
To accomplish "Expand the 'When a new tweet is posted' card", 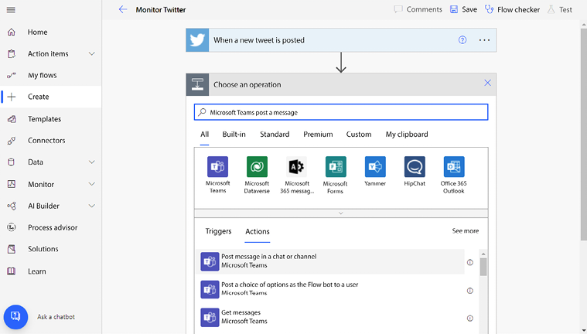I will point(341,40).
